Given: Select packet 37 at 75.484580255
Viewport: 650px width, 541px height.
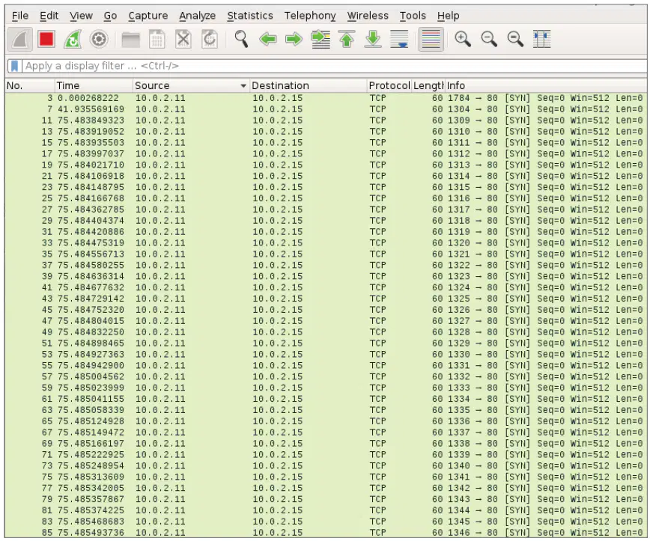Looking at the screenshot, I should 326,265.
